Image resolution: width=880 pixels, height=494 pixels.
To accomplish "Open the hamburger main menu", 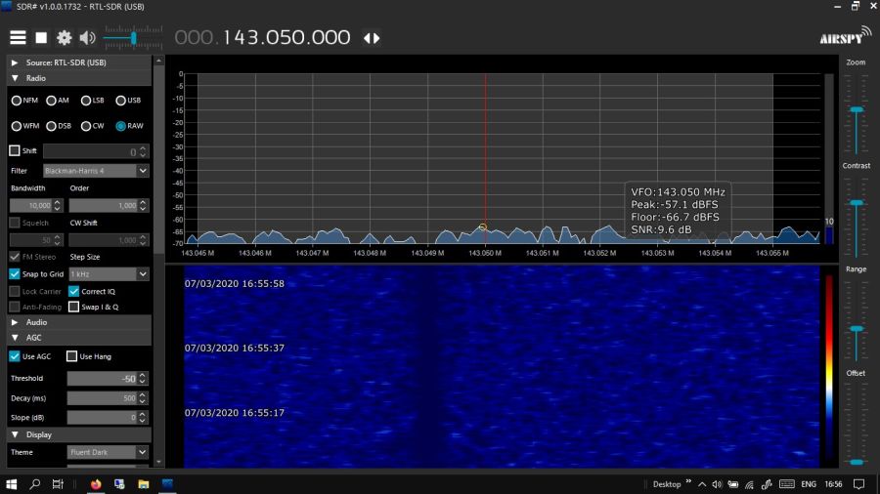I will click(18, 37).
